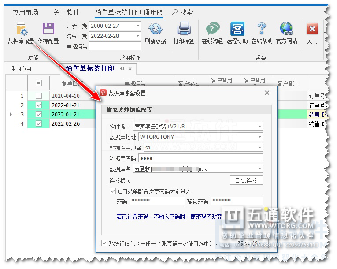Click the 打印标签 printer icon
337x269 pixels.
(184, 29)
